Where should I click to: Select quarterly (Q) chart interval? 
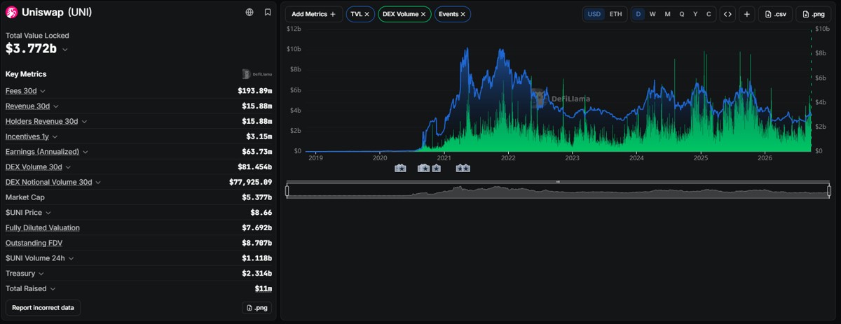(682, 14)
